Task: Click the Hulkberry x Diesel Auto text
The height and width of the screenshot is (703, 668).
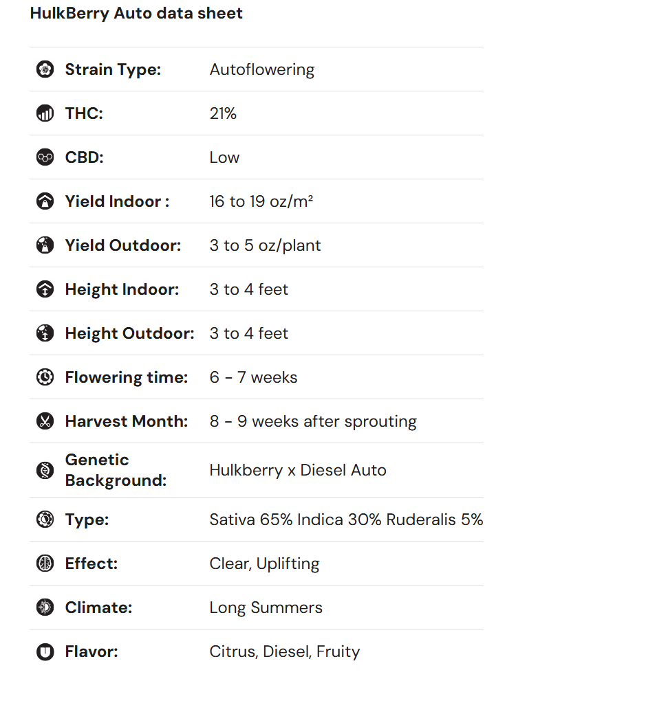Action: click(x=297, y=470)
